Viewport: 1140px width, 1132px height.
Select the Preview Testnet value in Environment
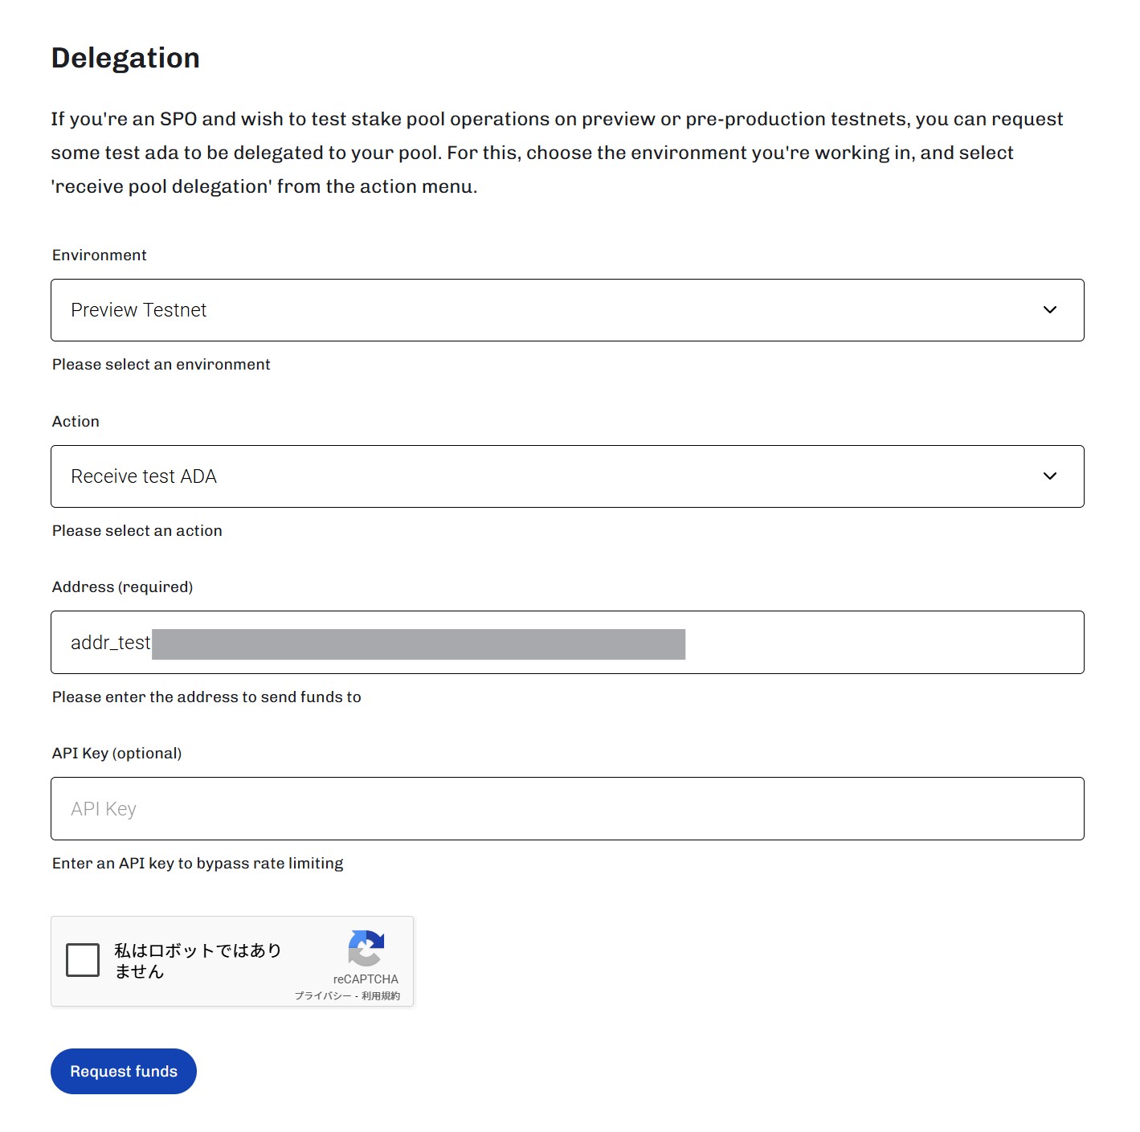(x=139, y=310)
